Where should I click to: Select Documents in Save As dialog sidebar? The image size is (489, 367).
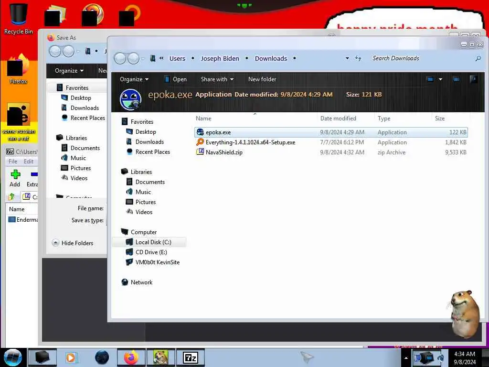pyautogui.click(x=85, y=148)
